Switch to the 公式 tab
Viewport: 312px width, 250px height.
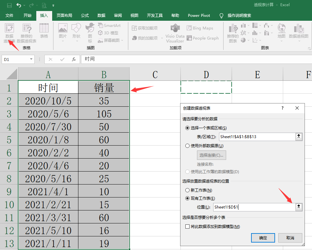[85, 16]
